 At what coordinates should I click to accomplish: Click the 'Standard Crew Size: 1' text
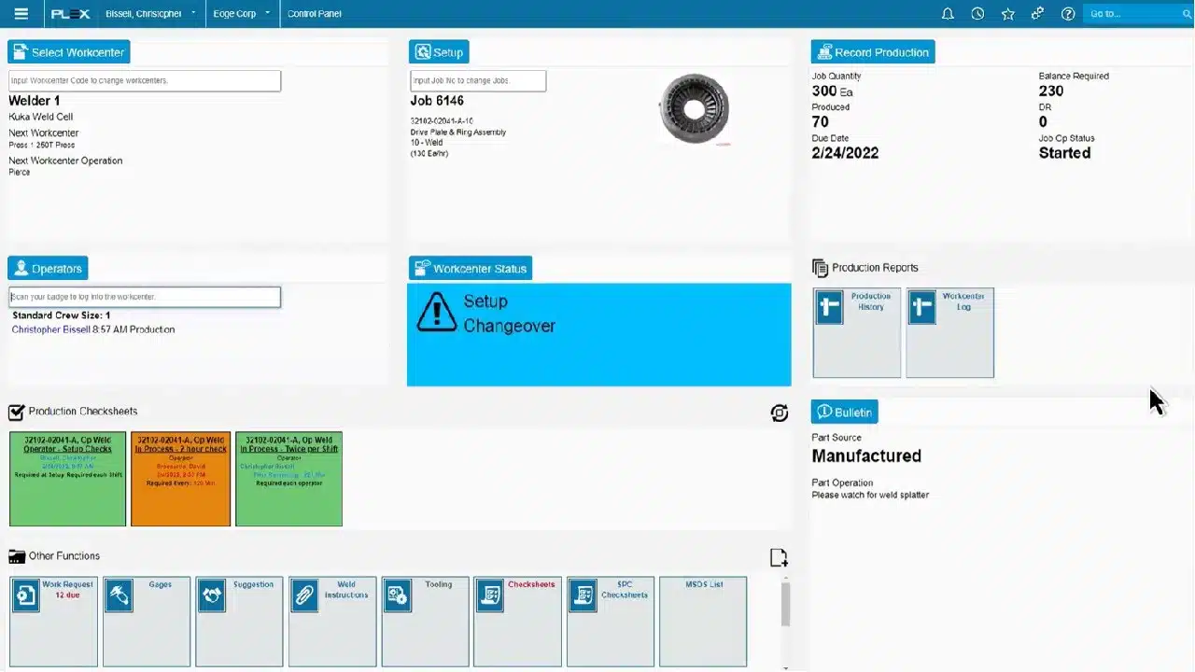61,315
